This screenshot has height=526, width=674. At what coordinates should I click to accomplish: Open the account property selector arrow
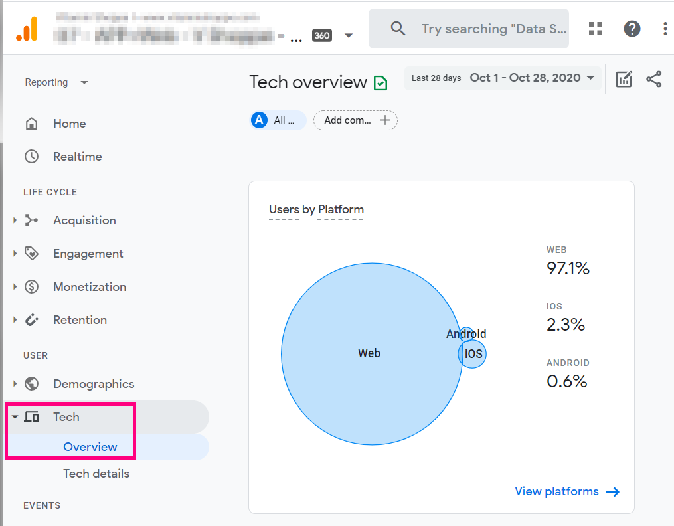pos(349,35)
